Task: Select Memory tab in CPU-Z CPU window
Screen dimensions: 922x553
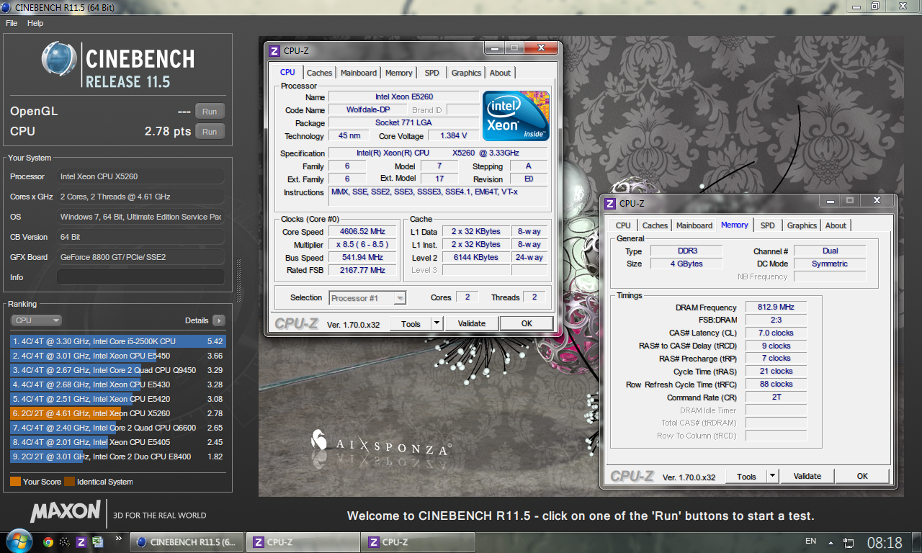Action: click(x=398, y=73)
